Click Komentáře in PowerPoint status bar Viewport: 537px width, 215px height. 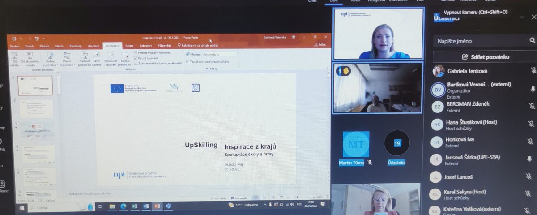click(239, 198)
